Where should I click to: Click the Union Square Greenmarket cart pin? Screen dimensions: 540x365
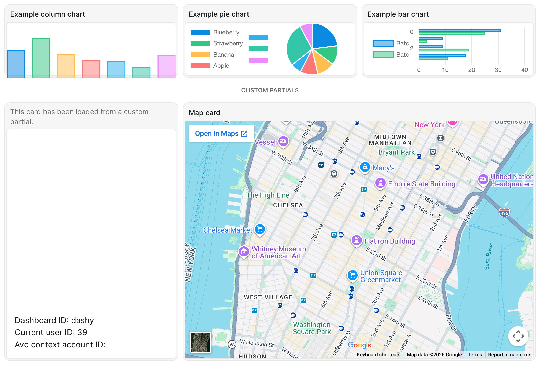coord(353,275)
